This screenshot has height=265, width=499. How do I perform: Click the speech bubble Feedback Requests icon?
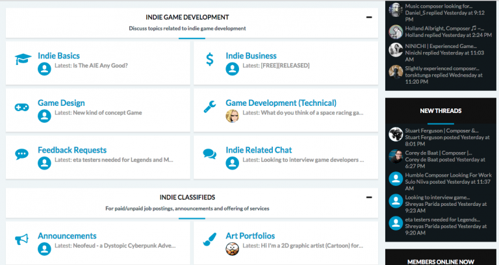click(x=23, y=154)
